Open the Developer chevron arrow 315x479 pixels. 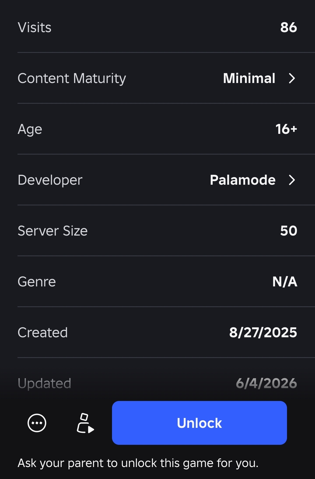point(292,180)
